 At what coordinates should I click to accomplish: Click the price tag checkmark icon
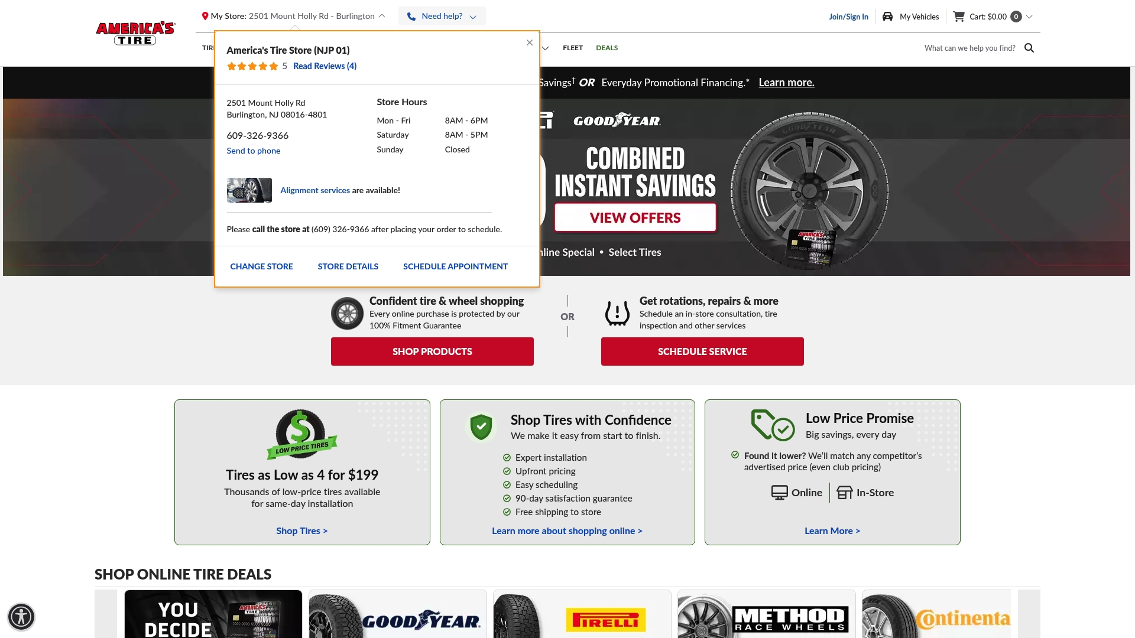(x=773, y=425)
